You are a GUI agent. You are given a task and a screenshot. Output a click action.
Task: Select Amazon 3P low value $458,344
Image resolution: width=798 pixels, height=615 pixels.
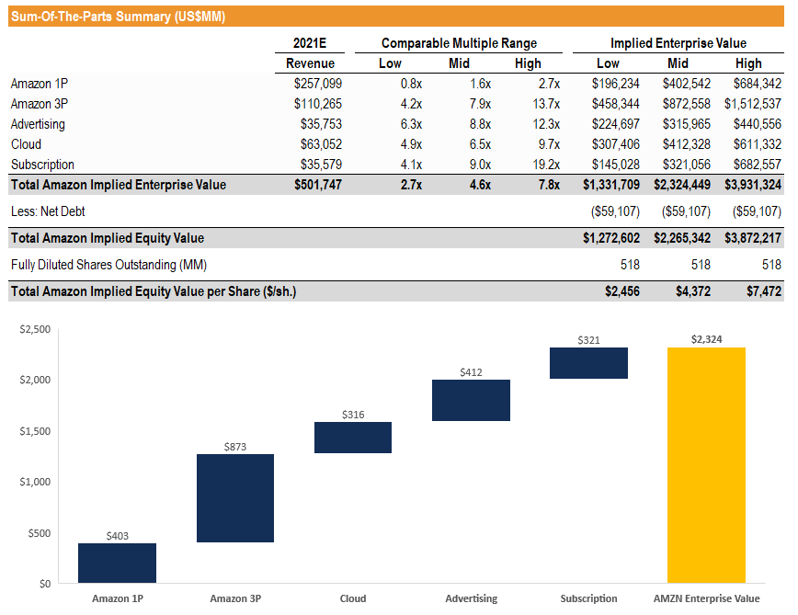(615, 104)
